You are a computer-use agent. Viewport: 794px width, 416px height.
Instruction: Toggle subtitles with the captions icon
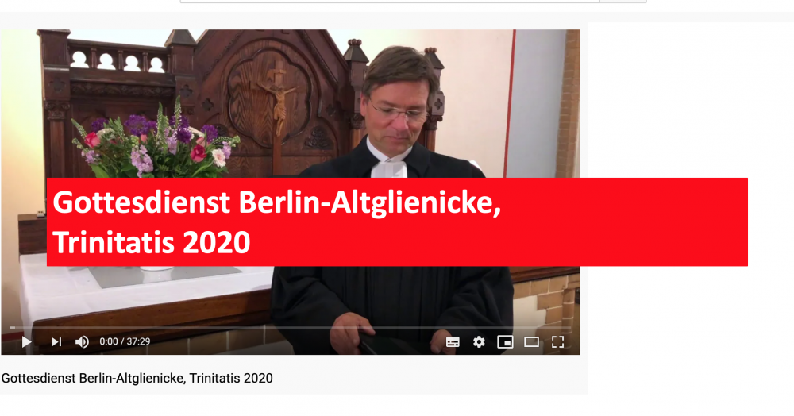453,342
